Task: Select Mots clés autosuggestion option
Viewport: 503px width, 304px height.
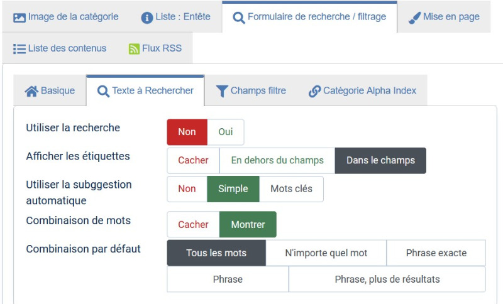Action: (291, 189)
